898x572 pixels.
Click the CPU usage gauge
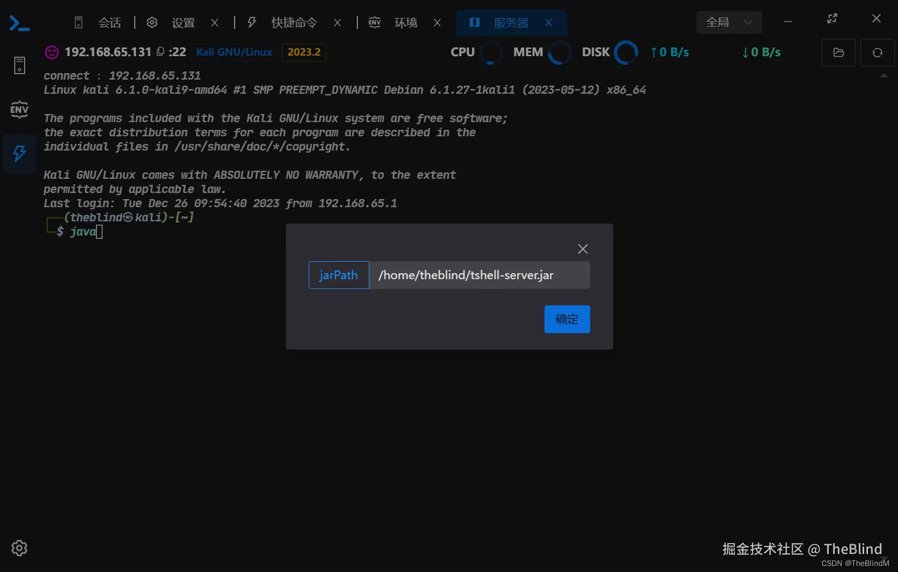click(490, 52)
